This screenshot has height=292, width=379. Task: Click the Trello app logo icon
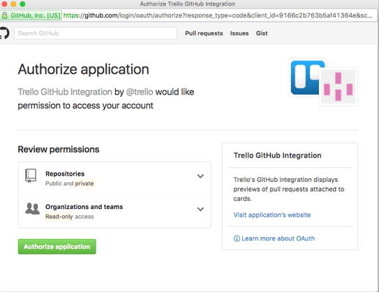point(307,78)
